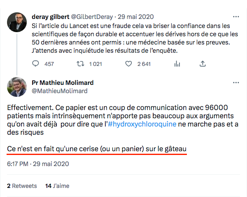View tweet analytics bar chart icon
Screen dimensions: 247x197
click(177, 64)
